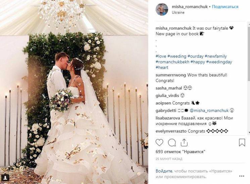Open the comment bubble icon

pyautogui.click(x=172, y=142)
